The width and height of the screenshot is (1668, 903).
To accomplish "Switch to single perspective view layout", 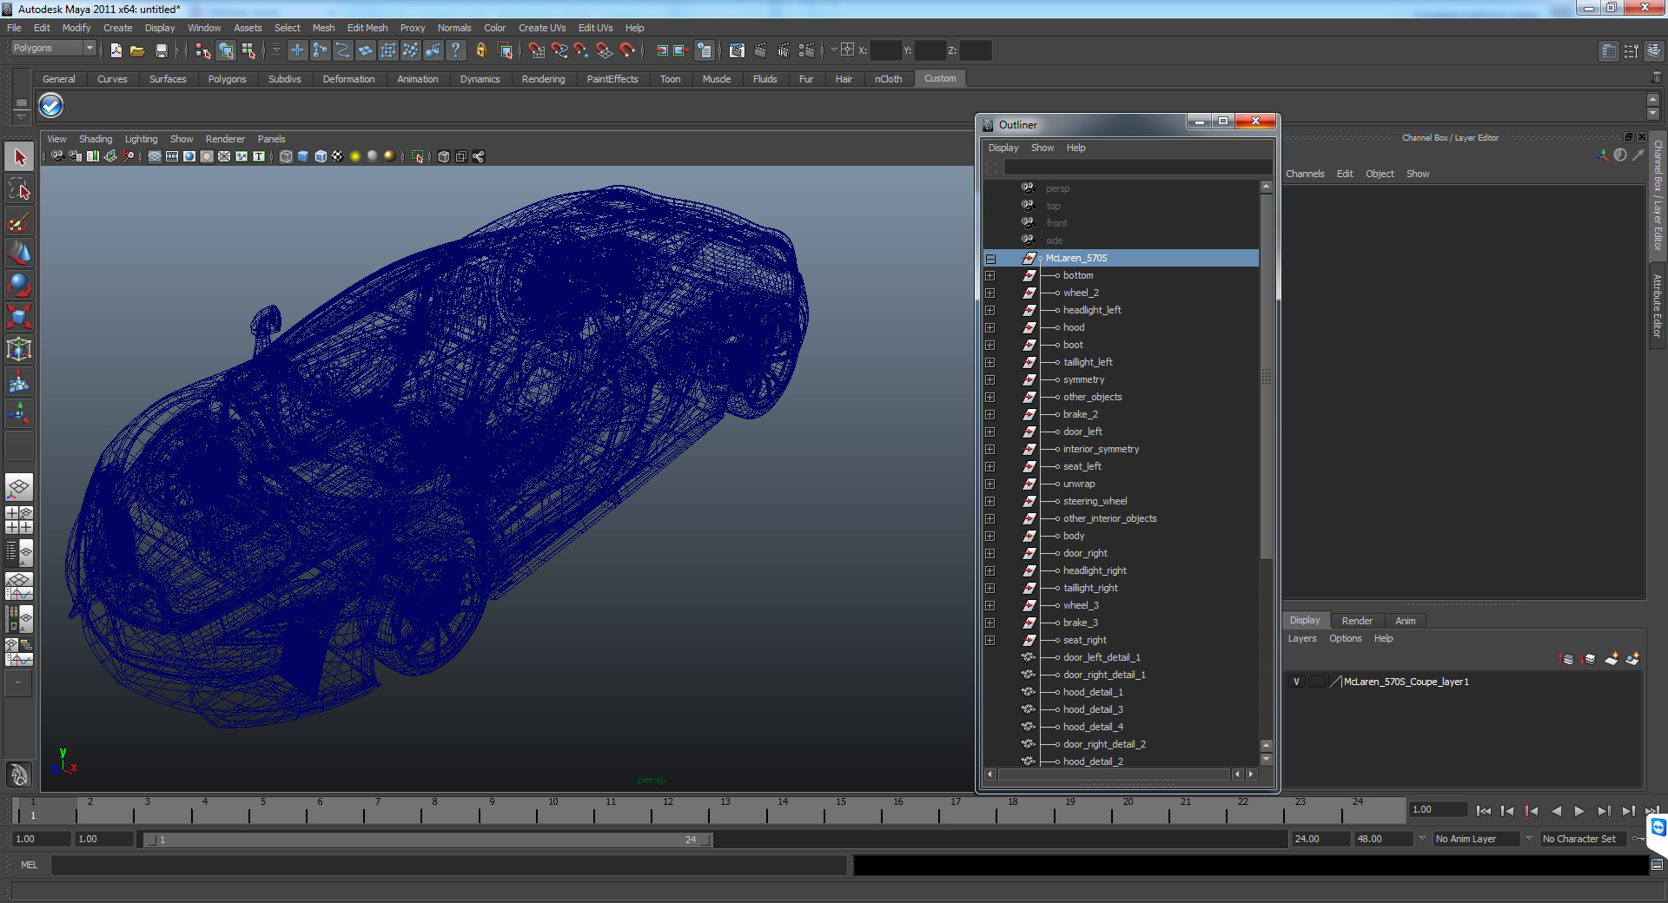I will [19, 487].
